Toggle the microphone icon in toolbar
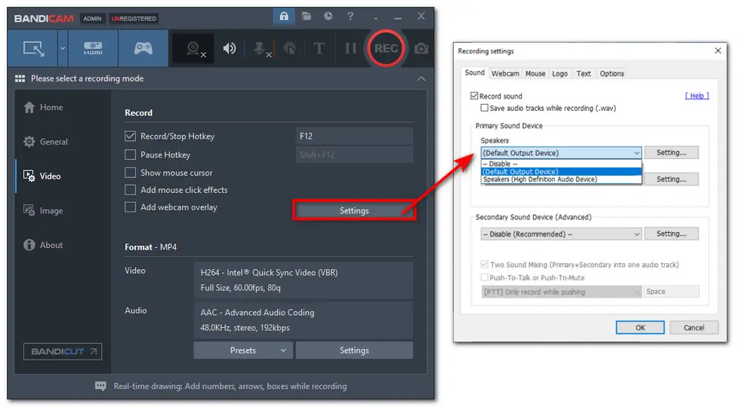Screen dimensions: 755x407 coord(260,48)
